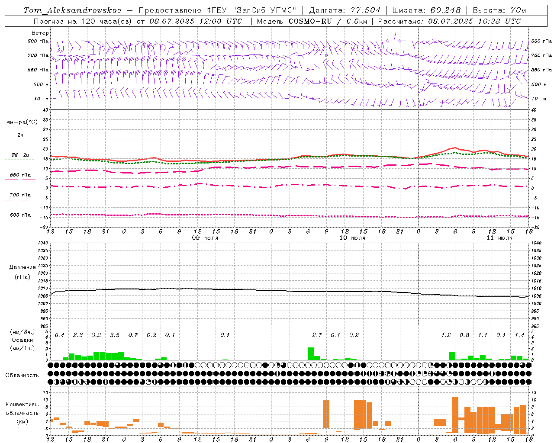Click the '11 июля' date label
Viewport: 554px width, 443px height.
pyautogui.click(x=499, y=238)
